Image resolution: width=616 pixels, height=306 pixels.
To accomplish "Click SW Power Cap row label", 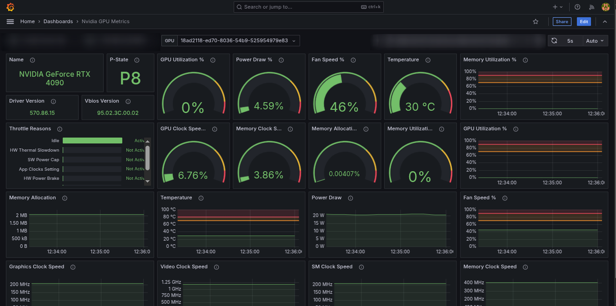I will coord(43,160).
